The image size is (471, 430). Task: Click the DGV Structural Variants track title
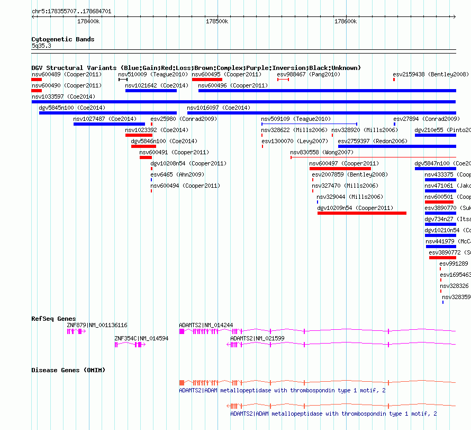coord(196,68)
